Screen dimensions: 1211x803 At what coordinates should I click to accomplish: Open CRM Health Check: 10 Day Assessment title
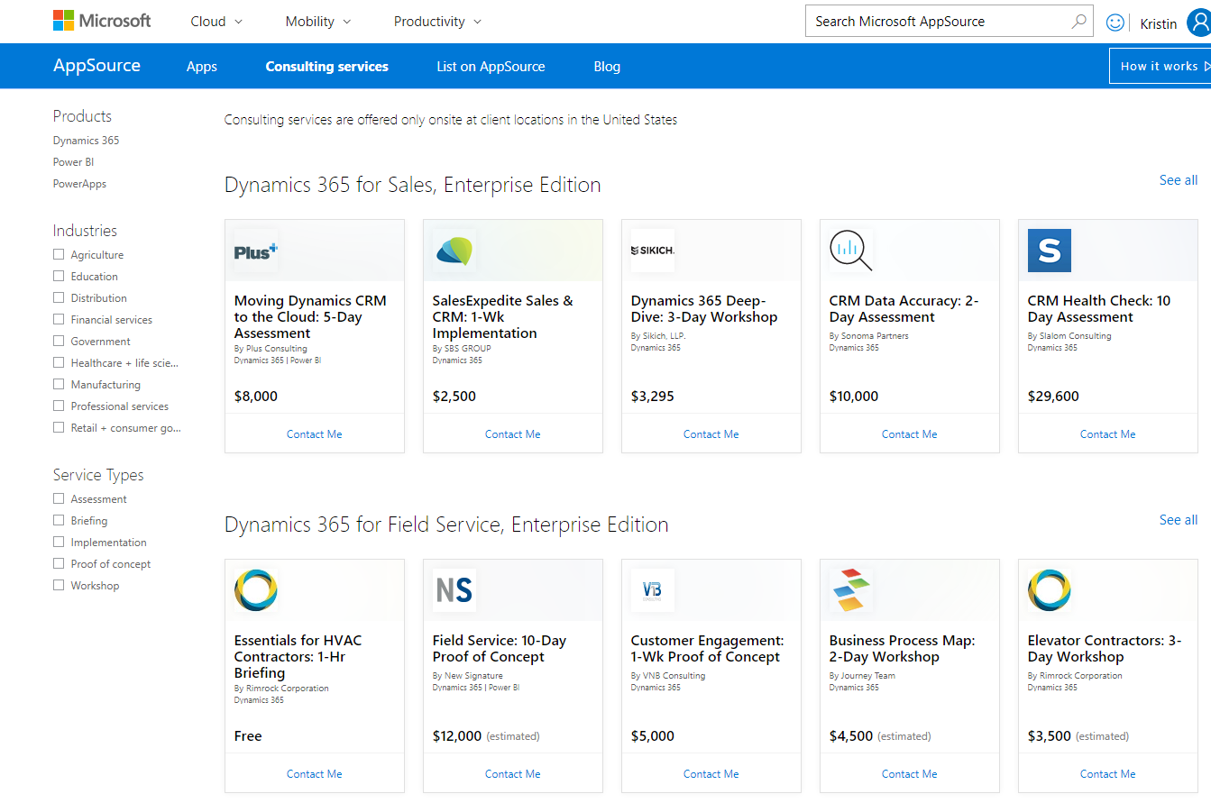pyautogui.click(x=1099, y=309)
